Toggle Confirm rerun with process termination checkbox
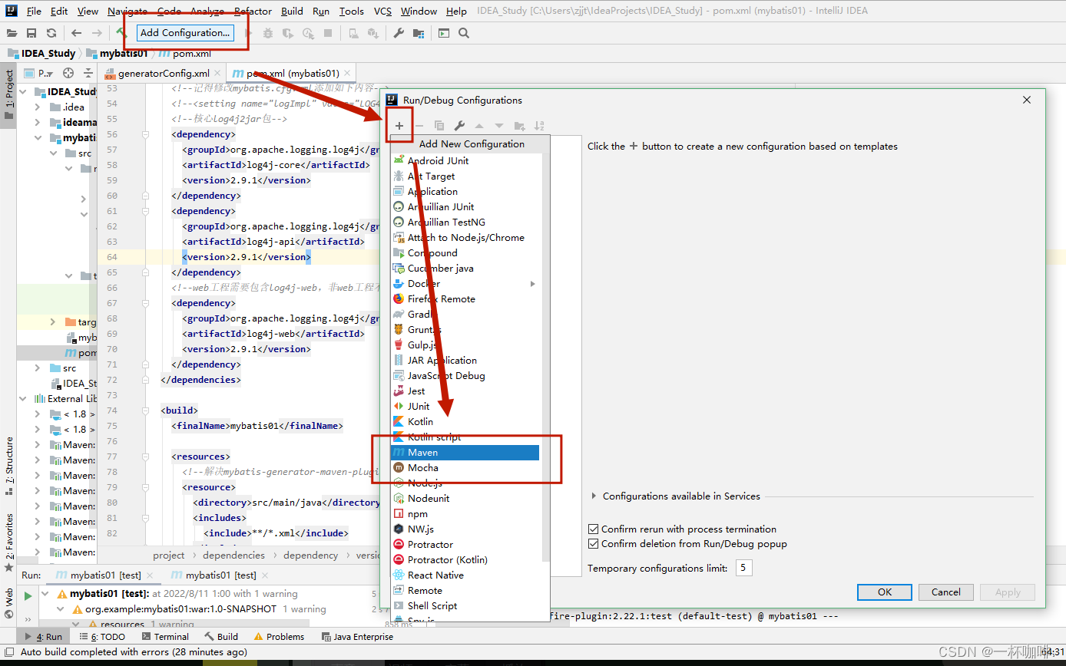 coord(593,529)
